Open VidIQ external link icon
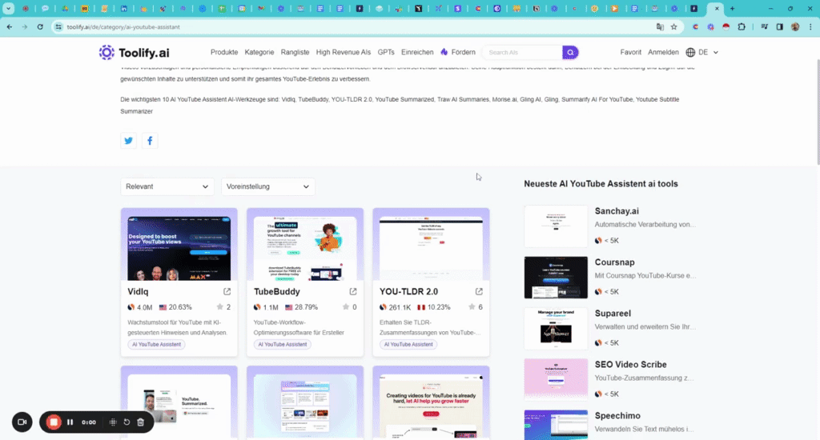This screenshot has height=440, width=820. click(x=227, y=292)
